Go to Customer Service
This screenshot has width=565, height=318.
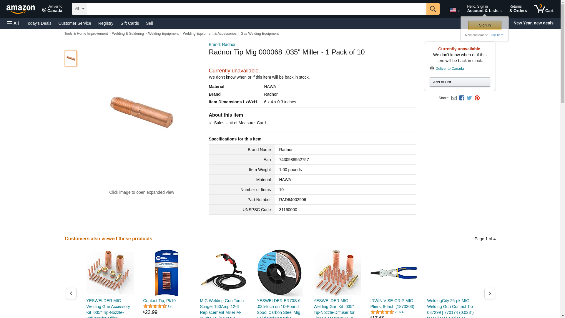(75, 23)
